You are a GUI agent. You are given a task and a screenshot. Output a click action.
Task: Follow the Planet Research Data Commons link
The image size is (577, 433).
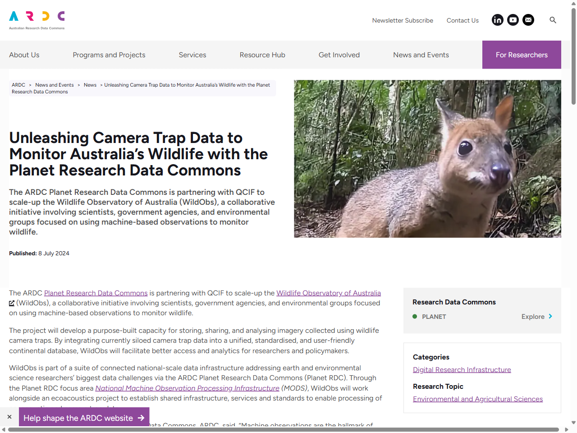point(96,293)
